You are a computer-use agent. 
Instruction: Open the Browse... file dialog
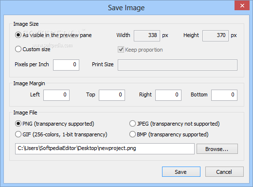(217, 149)
